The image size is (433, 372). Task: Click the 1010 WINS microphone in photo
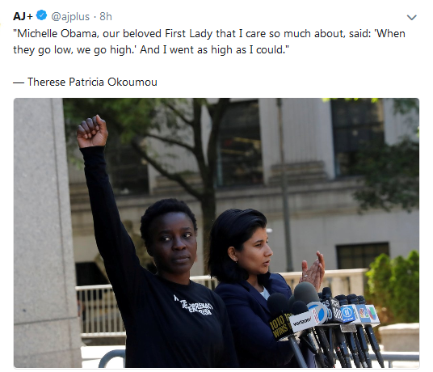click(x=280, y=324)
